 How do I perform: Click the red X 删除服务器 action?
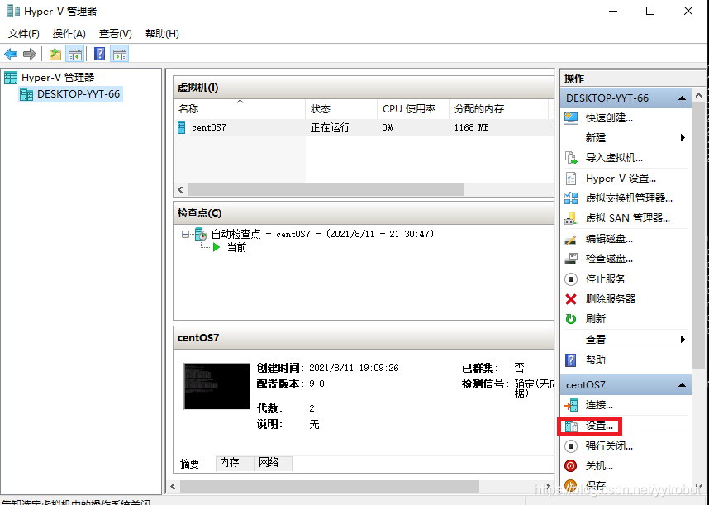610,299
